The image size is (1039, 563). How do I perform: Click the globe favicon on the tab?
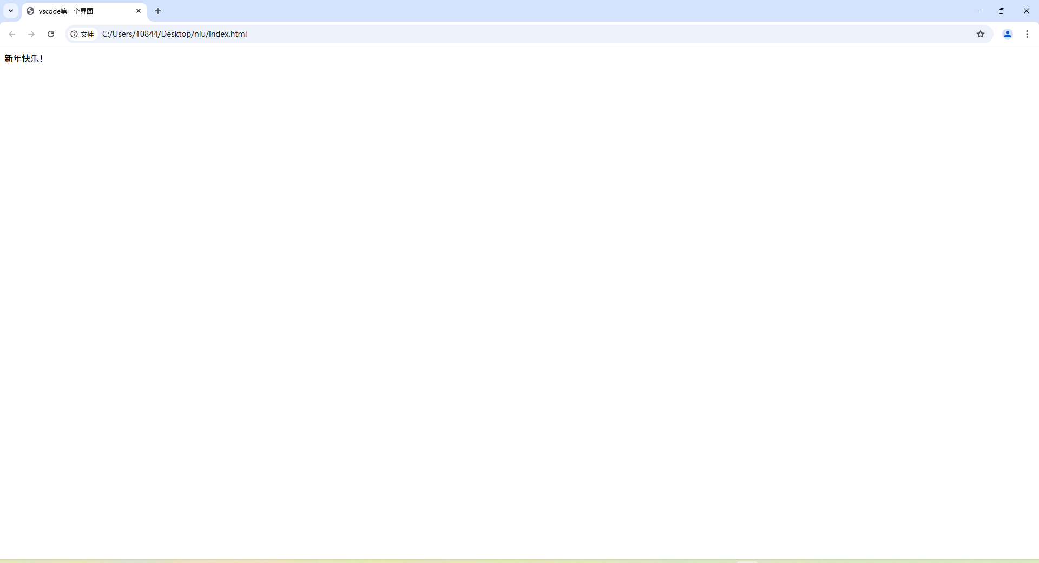[x=30, y=11]
